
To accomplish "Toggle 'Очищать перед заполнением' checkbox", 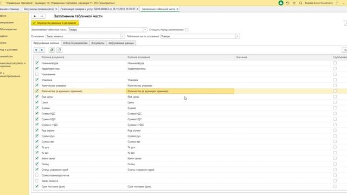I will pos(187,30).
